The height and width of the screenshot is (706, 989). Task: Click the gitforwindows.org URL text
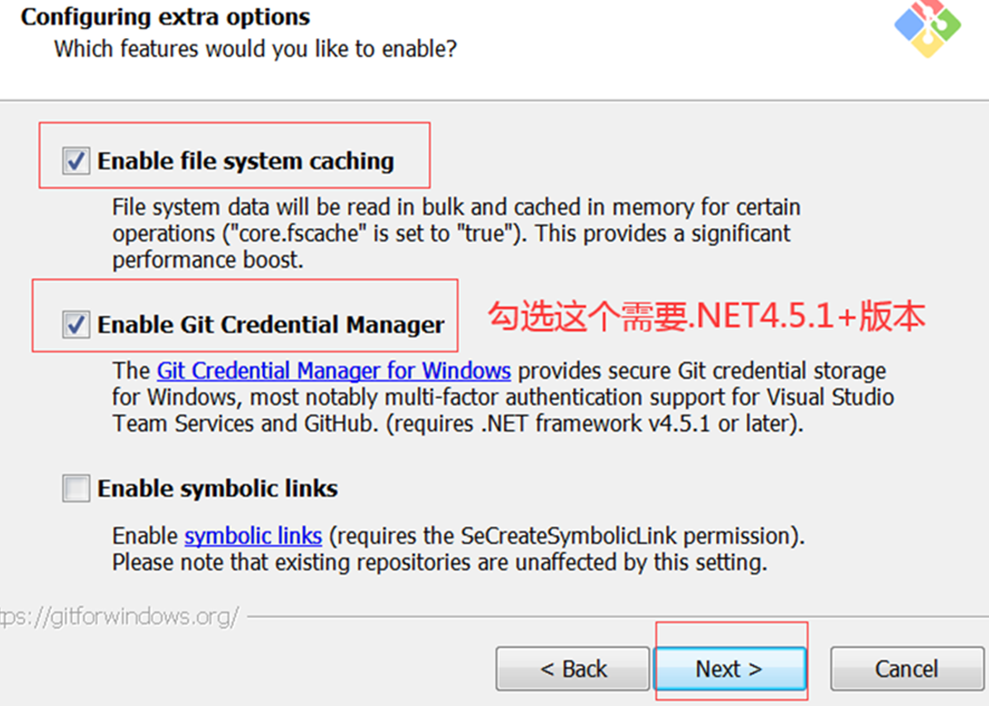[116, 617]
